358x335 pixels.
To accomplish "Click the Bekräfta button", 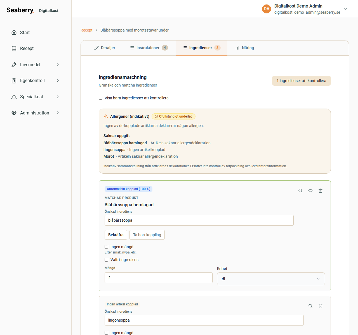I will [116, 235].
